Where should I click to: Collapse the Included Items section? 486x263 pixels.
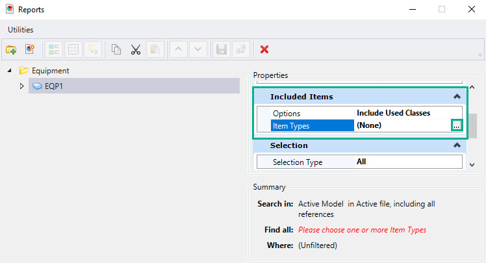pyautogui.click(x=457, y=97)
